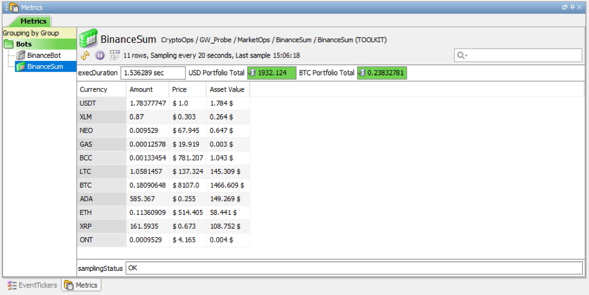Collapse the Bots group folder
The image size is (589, 295).
tap(9, 45)
